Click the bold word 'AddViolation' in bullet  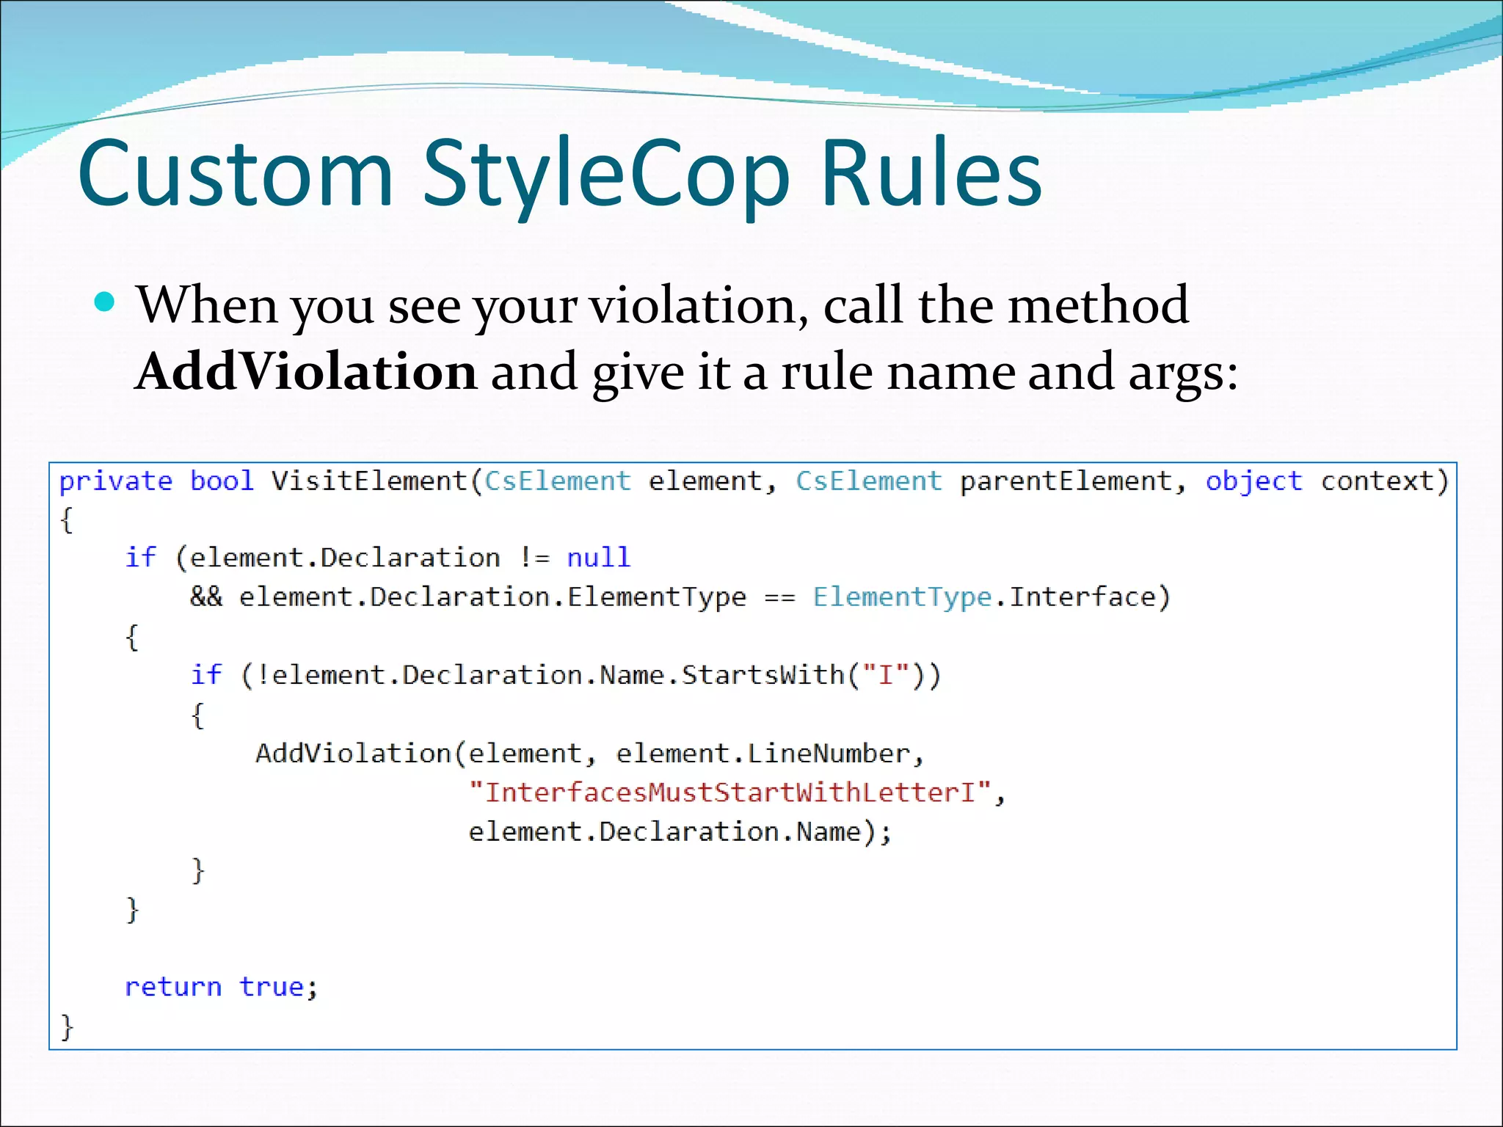(306, 371)
